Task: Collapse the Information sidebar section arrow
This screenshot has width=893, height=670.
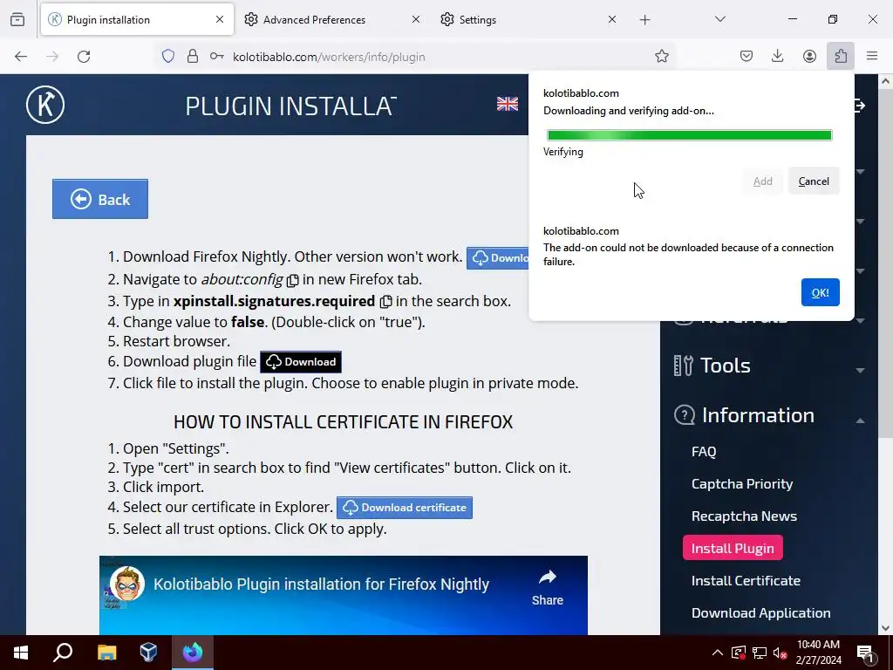Action: pos(860,420)
